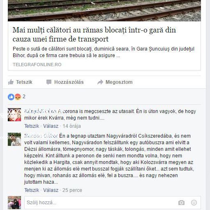Like the comment about Nagyvárad trip
This screenshot has width=210, height=210.
(x=32, y=190)
